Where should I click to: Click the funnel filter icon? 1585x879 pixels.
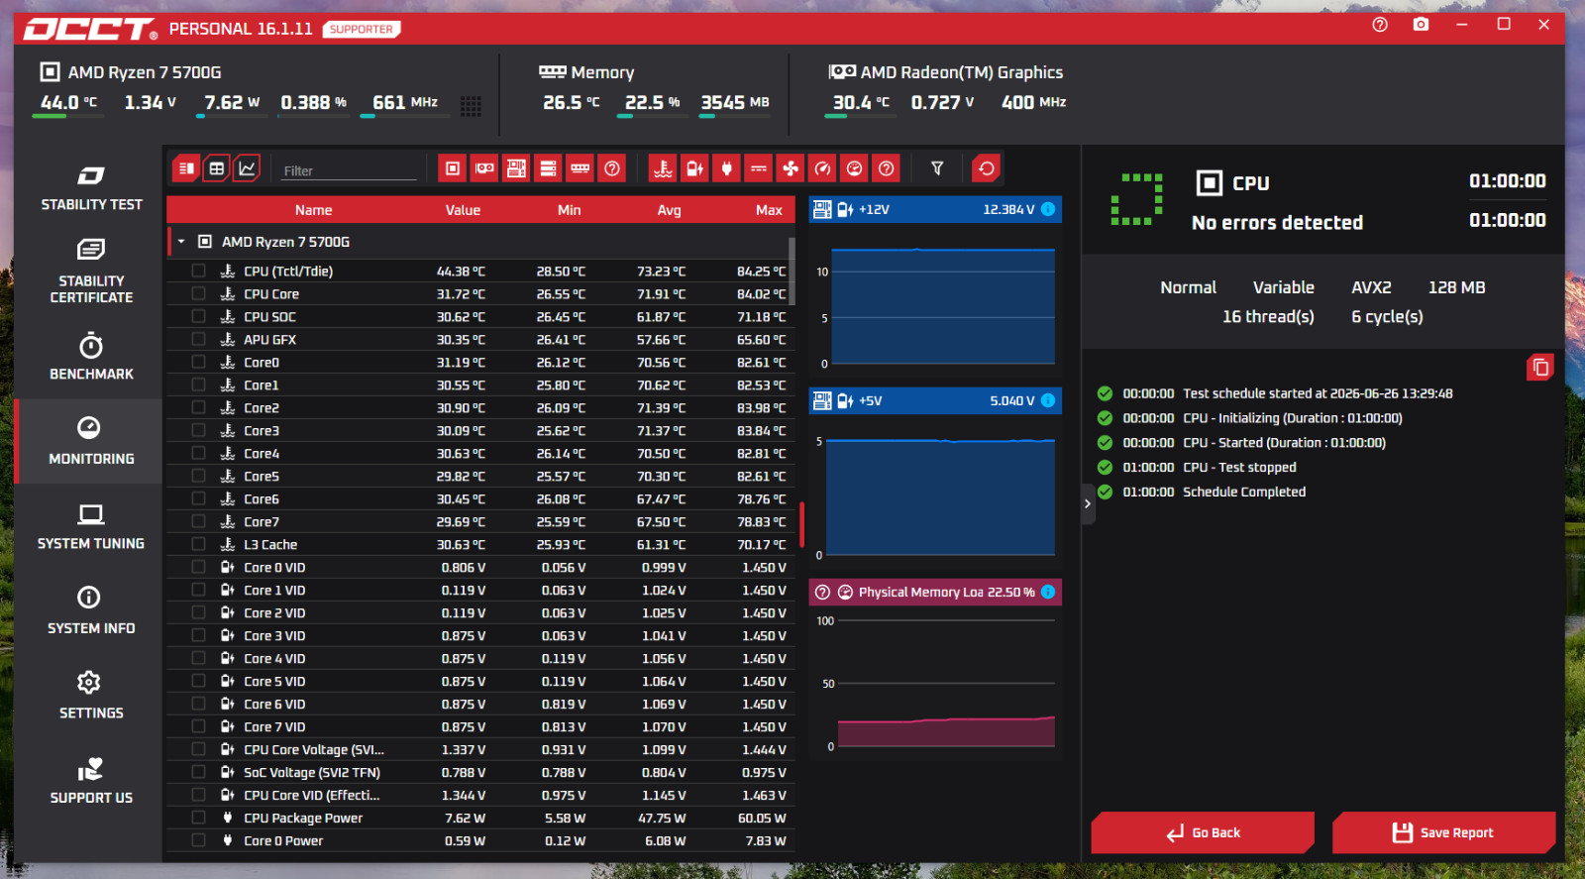click(937, 168)
